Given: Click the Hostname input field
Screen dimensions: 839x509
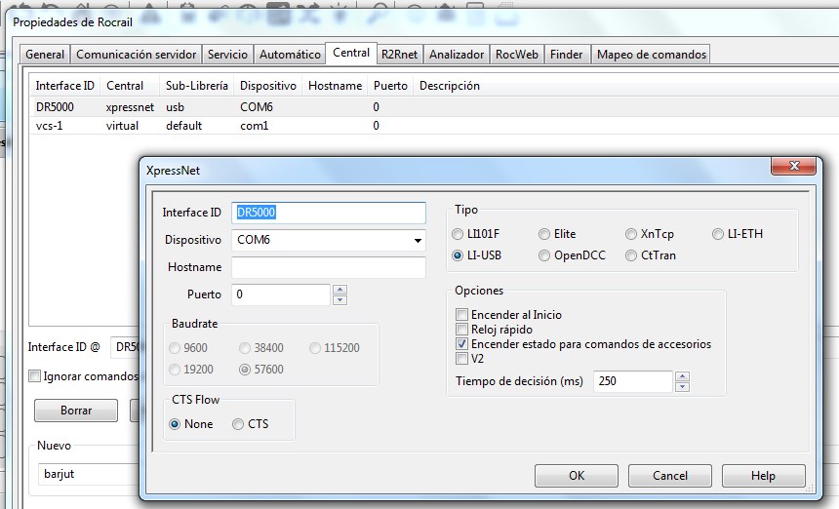Looking at the screenshot, I should (329, 267).
